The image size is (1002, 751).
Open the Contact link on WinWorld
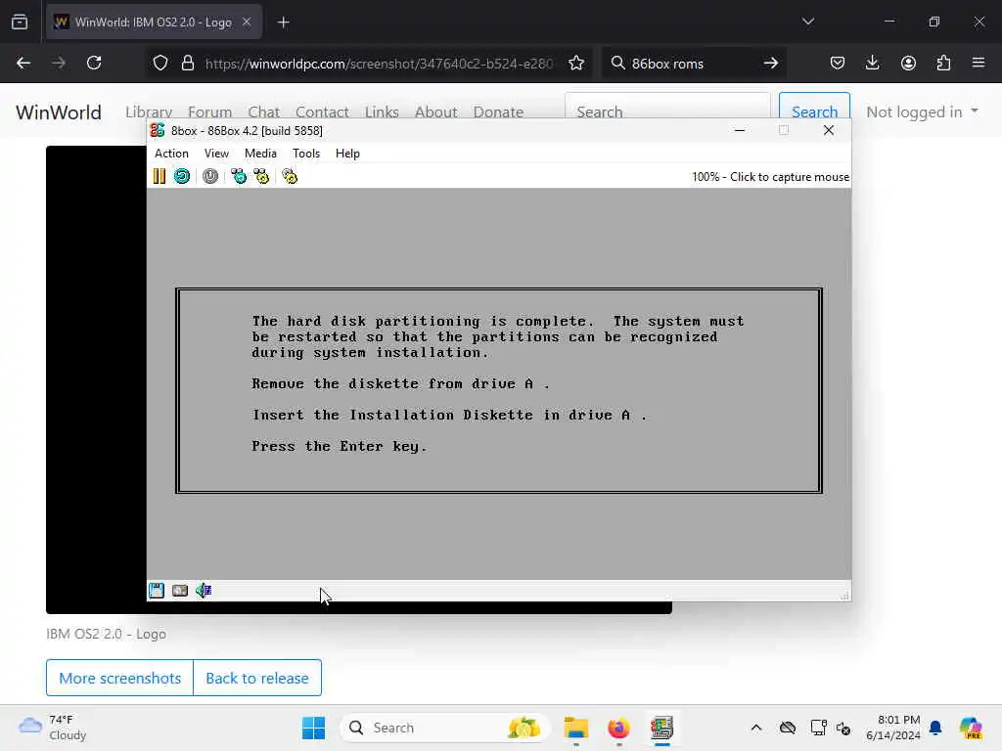tap(322, 112)
